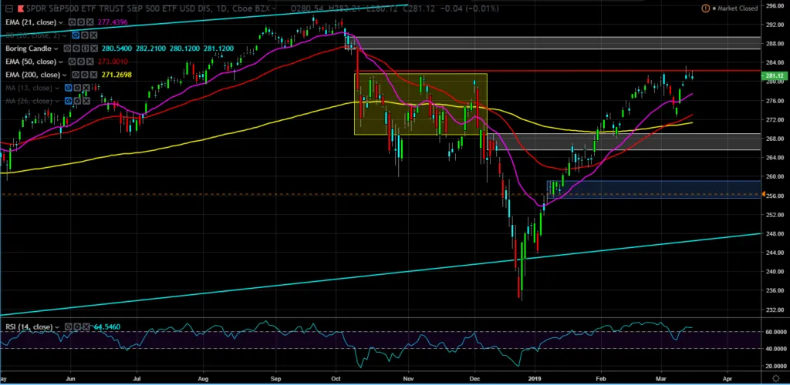Image resolution: width=790 pixels, height=385 pixels.
Task: Expand BB (20, close, 2) dropdown arrow
Action: point(65,35)
